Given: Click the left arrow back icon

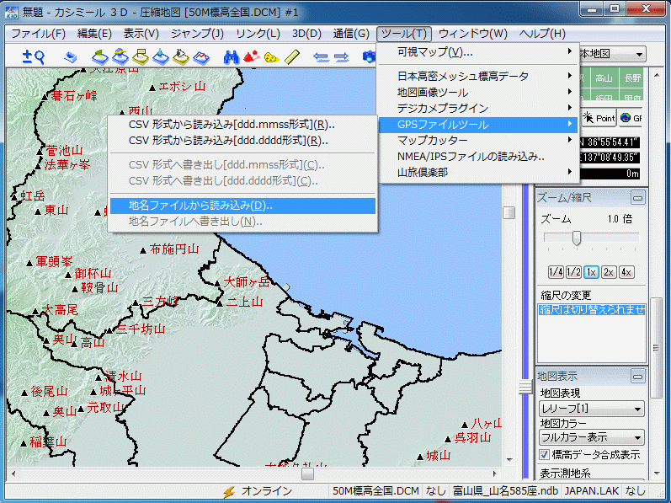Looking at the screenshot, I should (x=321, y=56).
